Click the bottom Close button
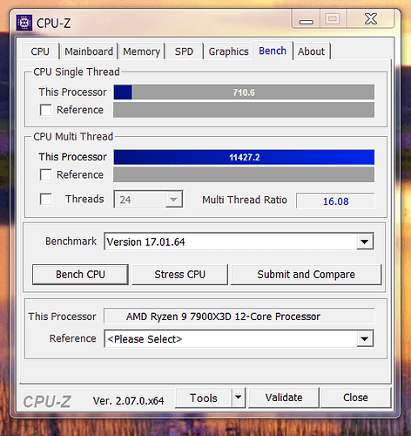The width and height of the screenshot is (411, 436). coord(355,398)
